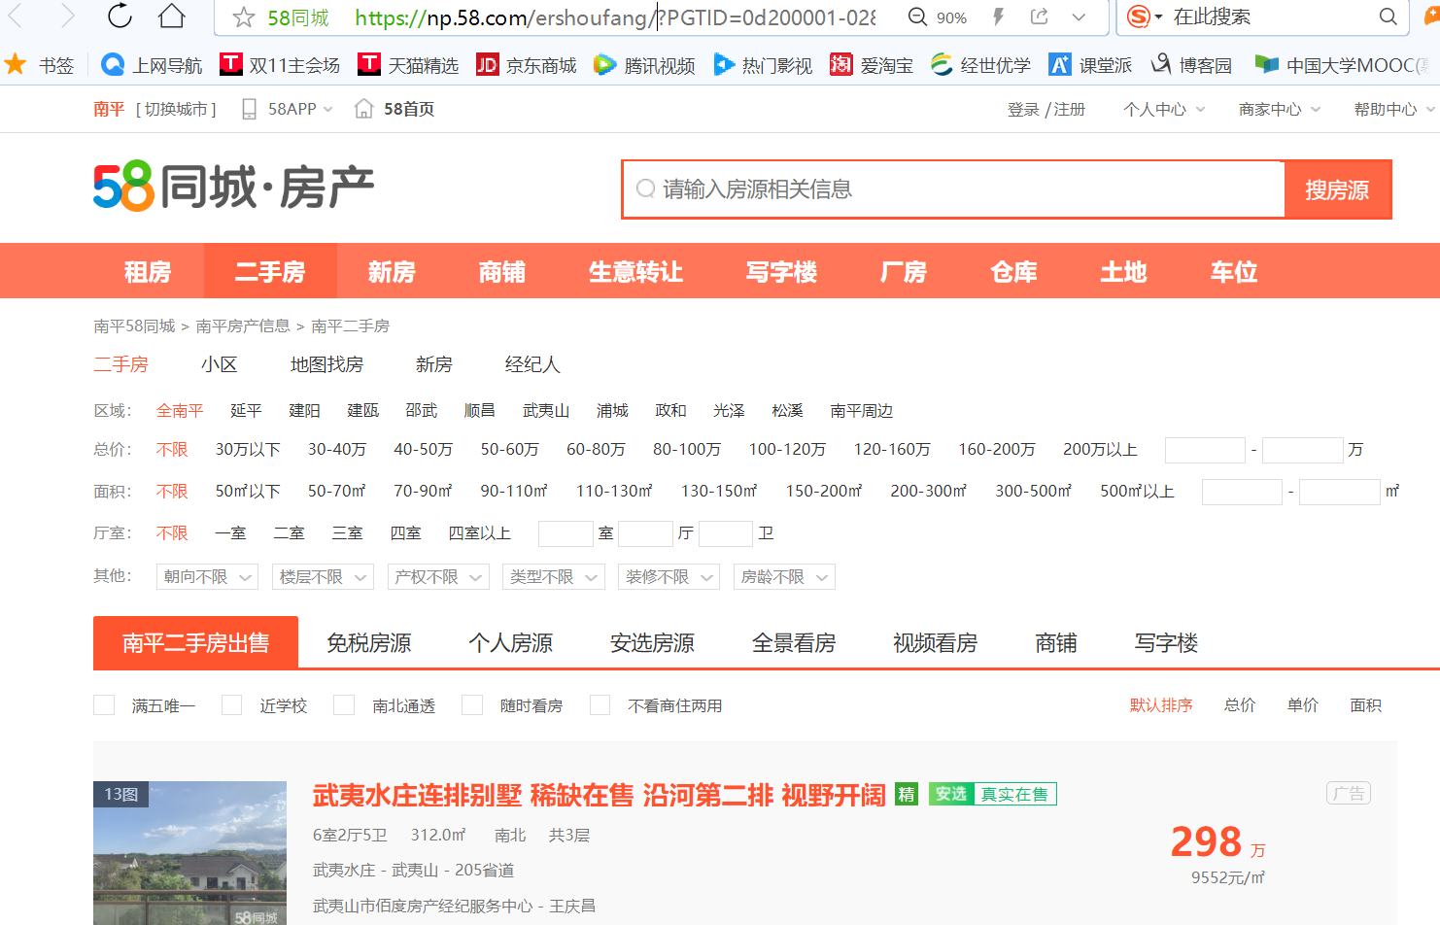The image size is (1440, 925).
Task: Open the 装修不限 decoration dropdown
Action: [x=669, y=577]
